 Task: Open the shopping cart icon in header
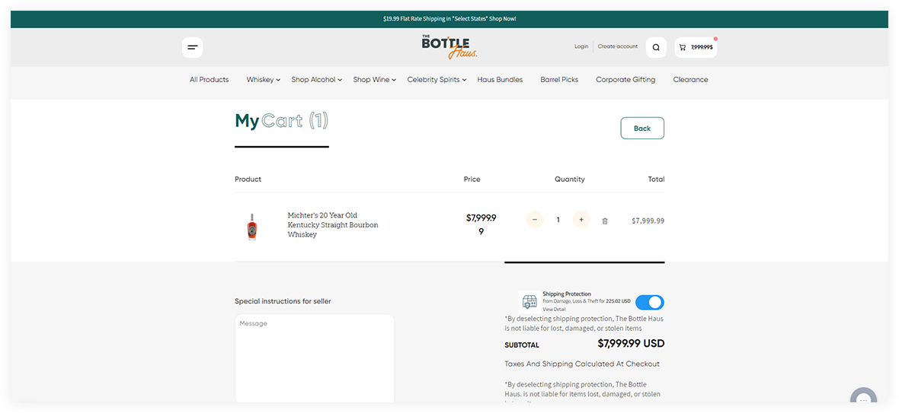click(x=696, y=47)
